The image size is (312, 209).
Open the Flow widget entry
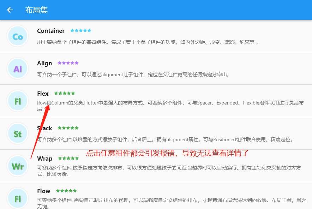(43, 191)
